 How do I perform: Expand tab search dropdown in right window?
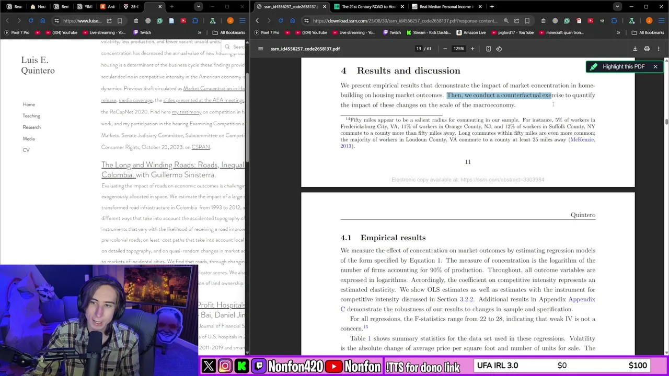(617, 7)
